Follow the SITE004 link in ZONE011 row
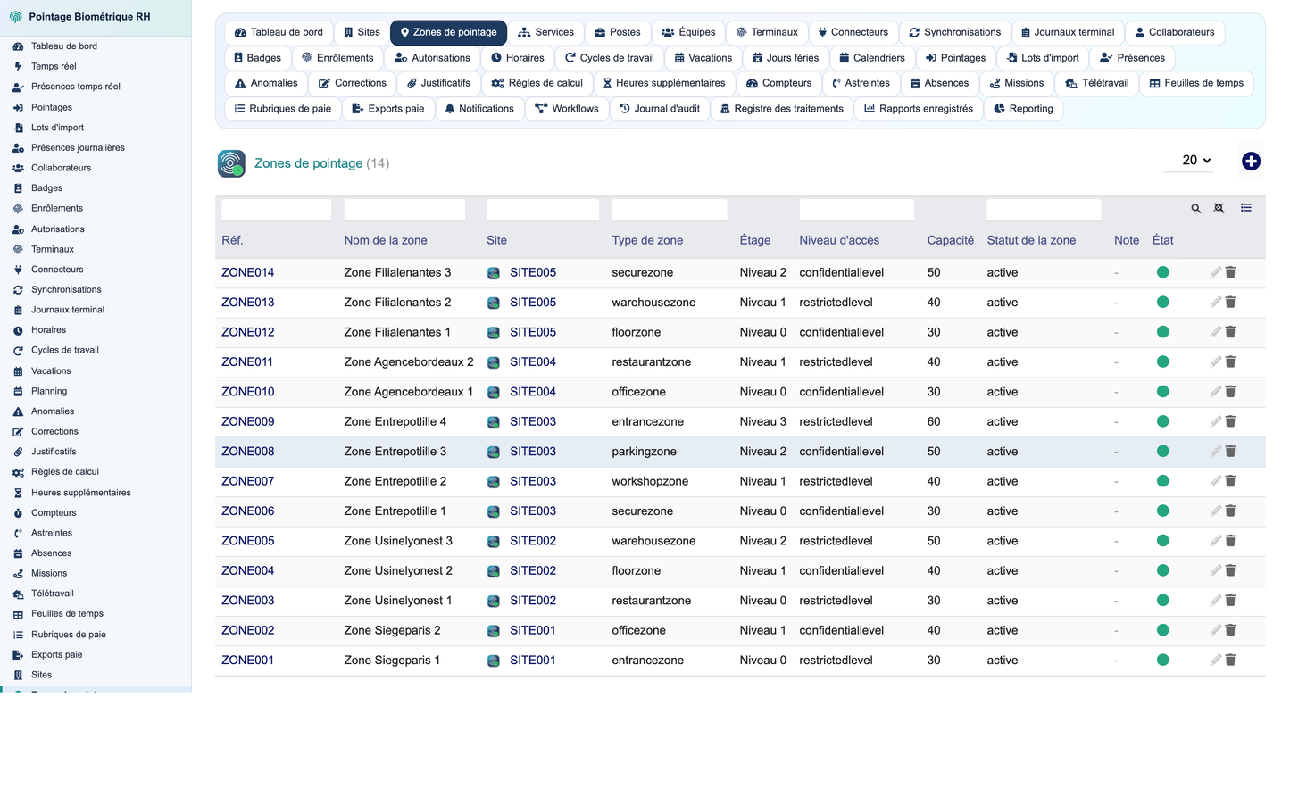This screenshot has width=1290, height=806. [533, 361]
